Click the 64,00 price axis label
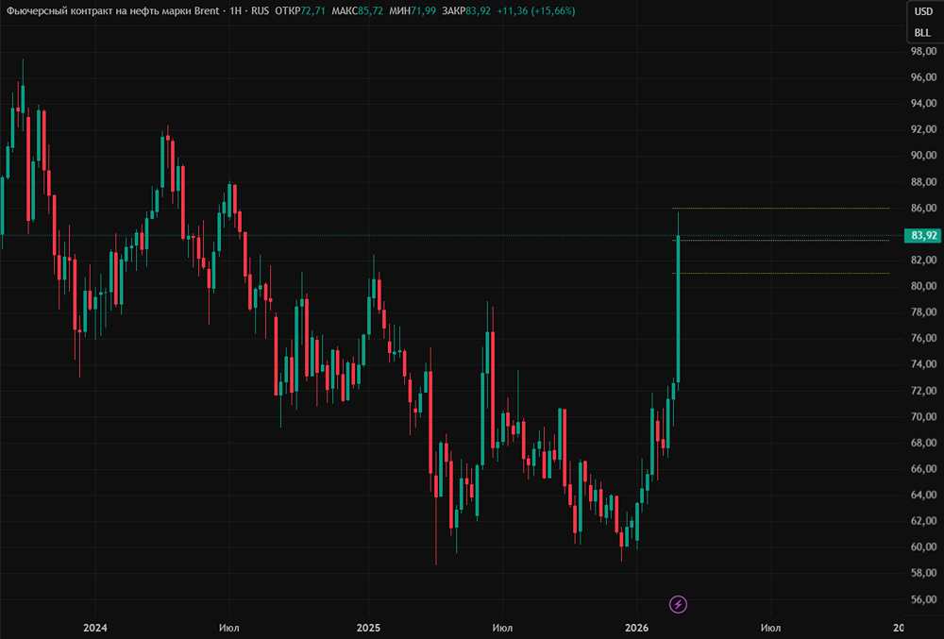Image resolution: width=944 pixels, height=639 pixels. (x=923, y=495)
